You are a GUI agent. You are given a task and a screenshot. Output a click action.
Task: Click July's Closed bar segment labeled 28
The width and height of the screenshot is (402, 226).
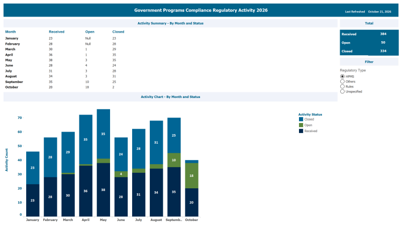(x=139, y=149)
